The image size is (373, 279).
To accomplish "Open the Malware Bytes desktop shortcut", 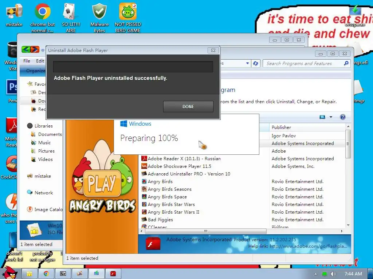I will [99, 18].
